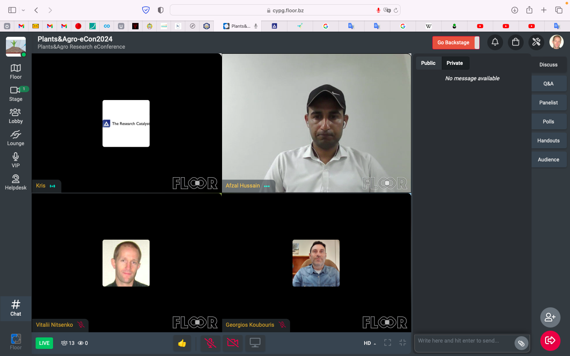Open the Polls panel

(x=549, y=121)
